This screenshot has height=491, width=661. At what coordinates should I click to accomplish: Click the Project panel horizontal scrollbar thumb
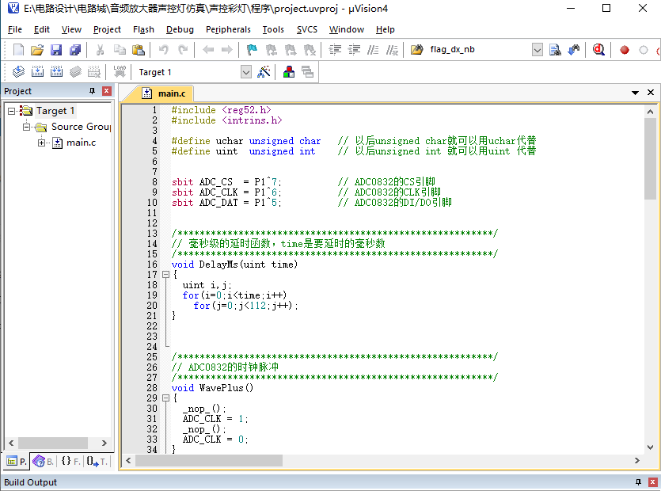click(x=53, y=443)
